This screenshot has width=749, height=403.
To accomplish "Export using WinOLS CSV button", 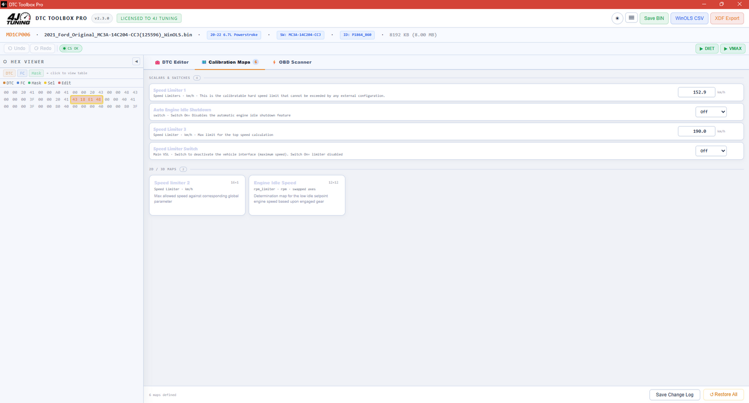I will [689, 18].
